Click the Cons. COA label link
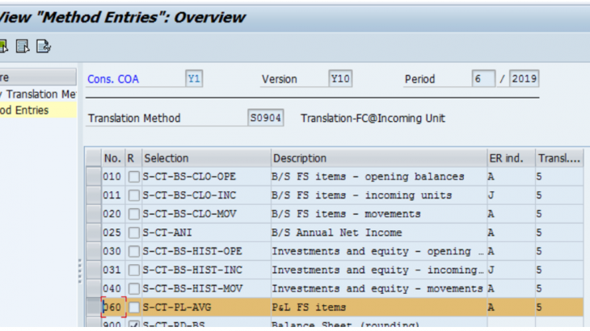590x331 pixels. [x=113, y=79]
